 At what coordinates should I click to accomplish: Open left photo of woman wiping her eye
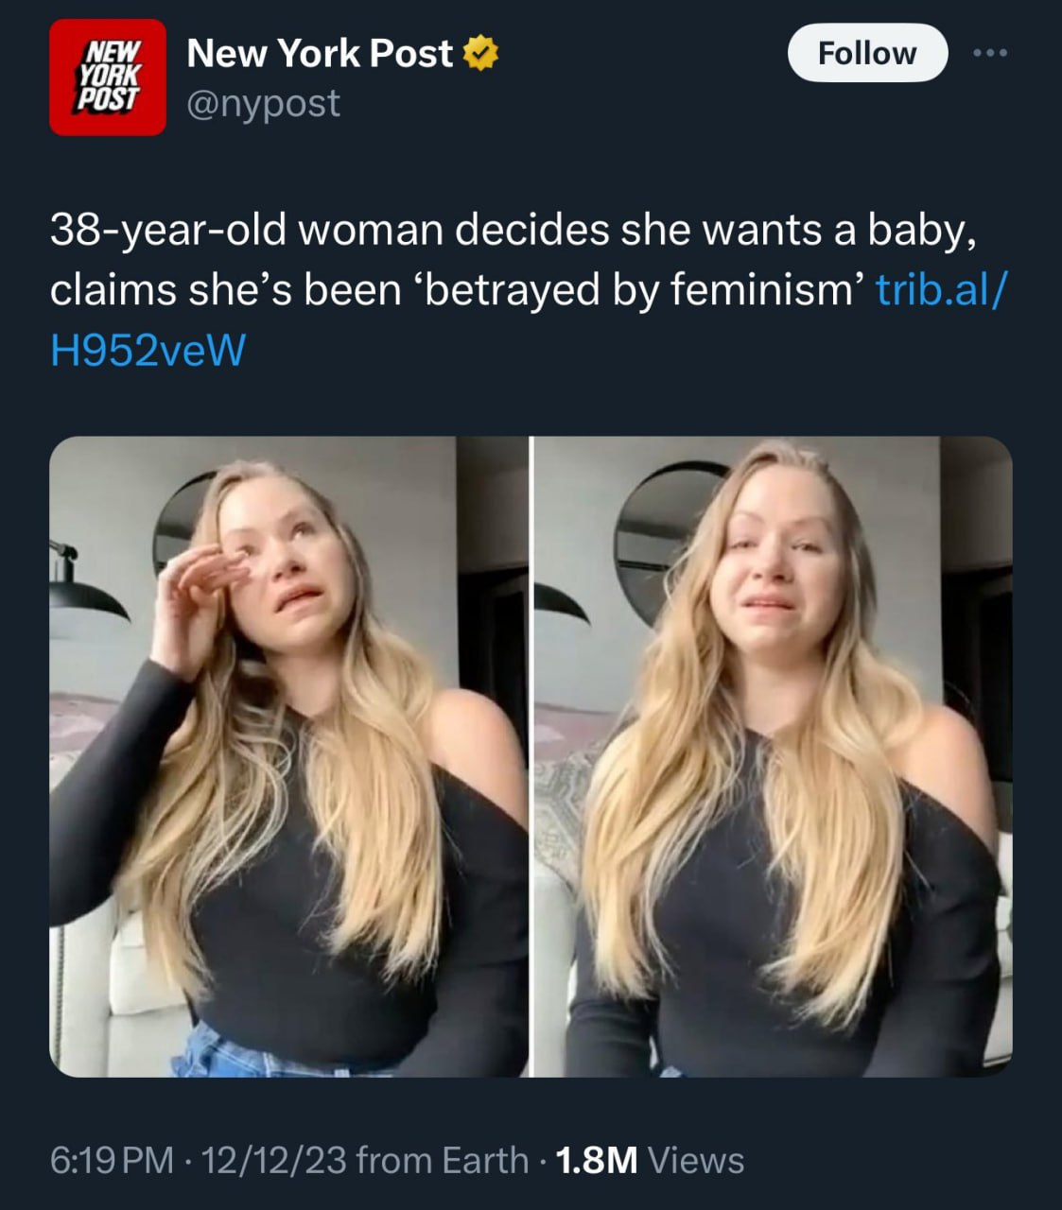[288, 756]
